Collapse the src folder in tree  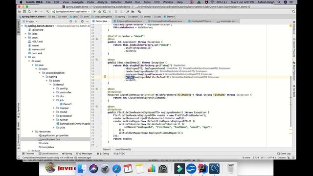click(x=25, y=57)
